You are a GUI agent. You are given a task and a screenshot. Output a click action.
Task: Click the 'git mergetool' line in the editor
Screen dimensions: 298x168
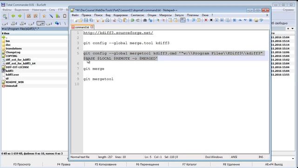coord(98,79)
